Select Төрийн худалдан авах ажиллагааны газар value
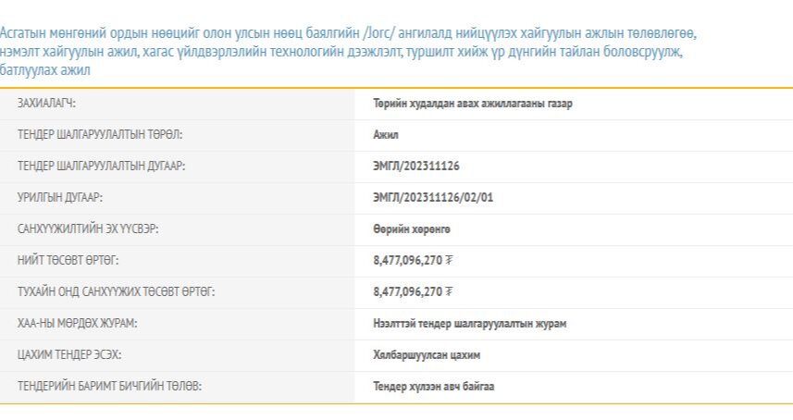The height and width of the screenshot is (420, 793). click(472, 104)
